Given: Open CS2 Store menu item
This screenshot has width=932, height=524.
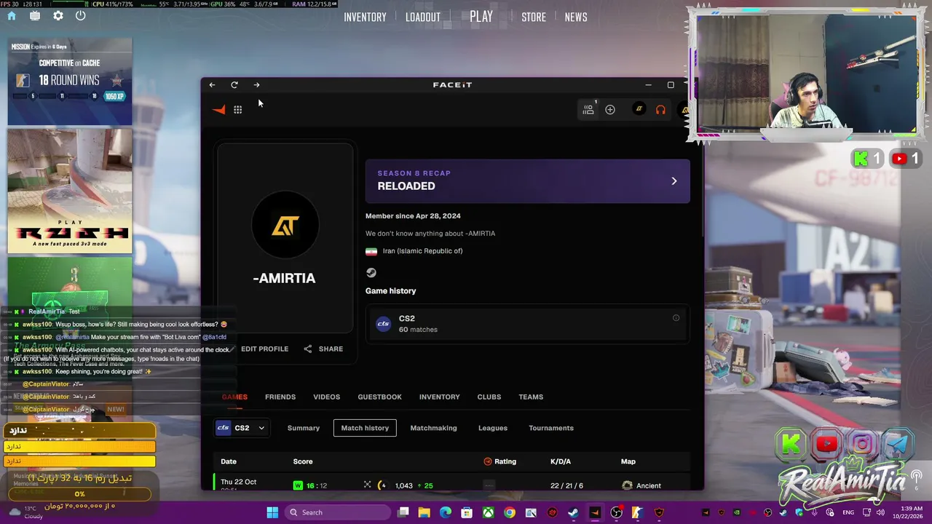Looking at the screenshot, I should coord(534,17).
